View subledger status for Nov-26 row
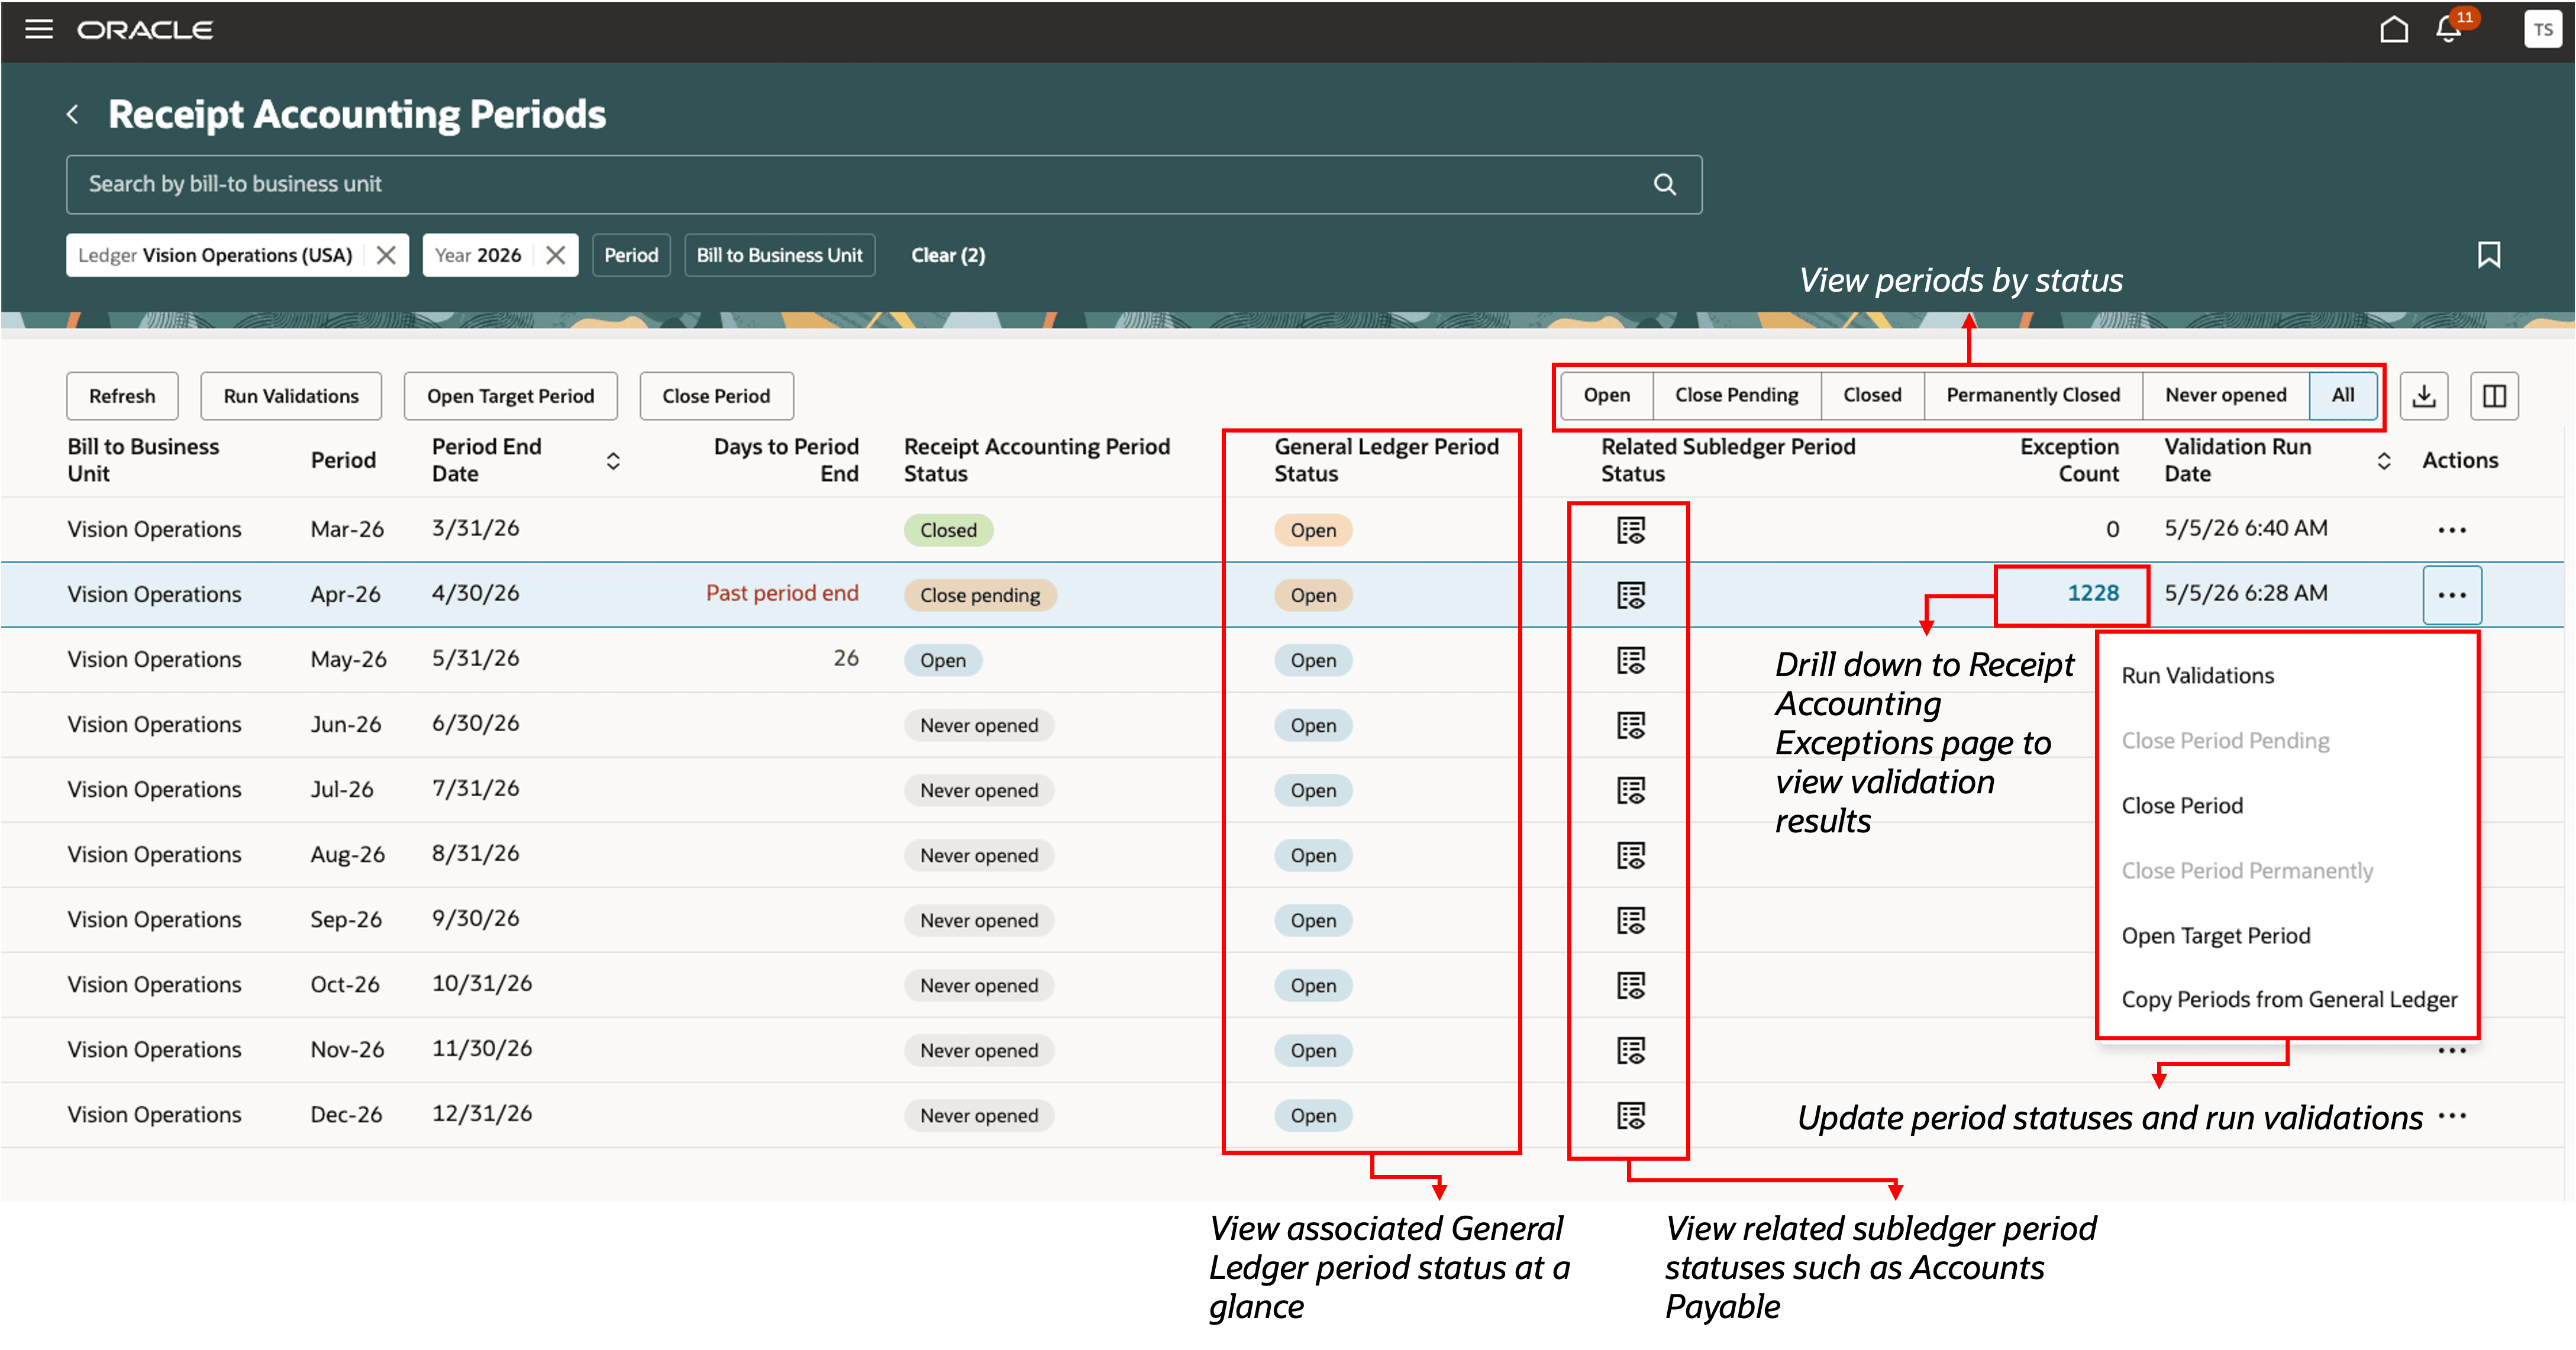 [x=1630, y=1050]
